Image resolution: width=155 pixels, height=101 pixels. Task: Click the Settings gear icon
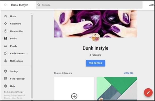(6, 71)
